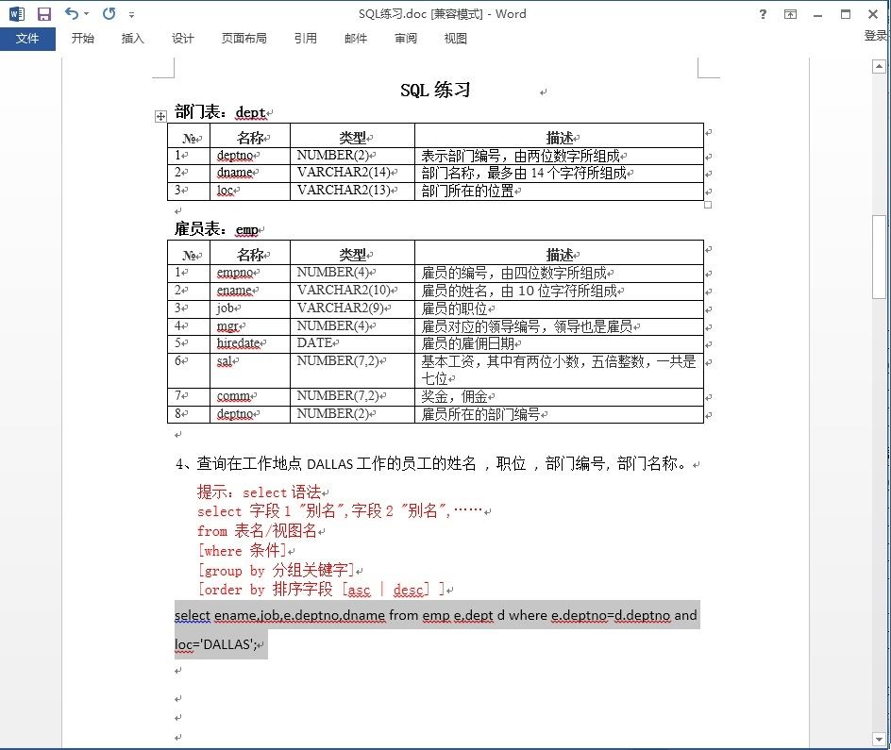Image resolution: width=891 pixels, height=750 pixels.
Task: Switch to the 设计 Design tab
Action: [x=182, y=39]
